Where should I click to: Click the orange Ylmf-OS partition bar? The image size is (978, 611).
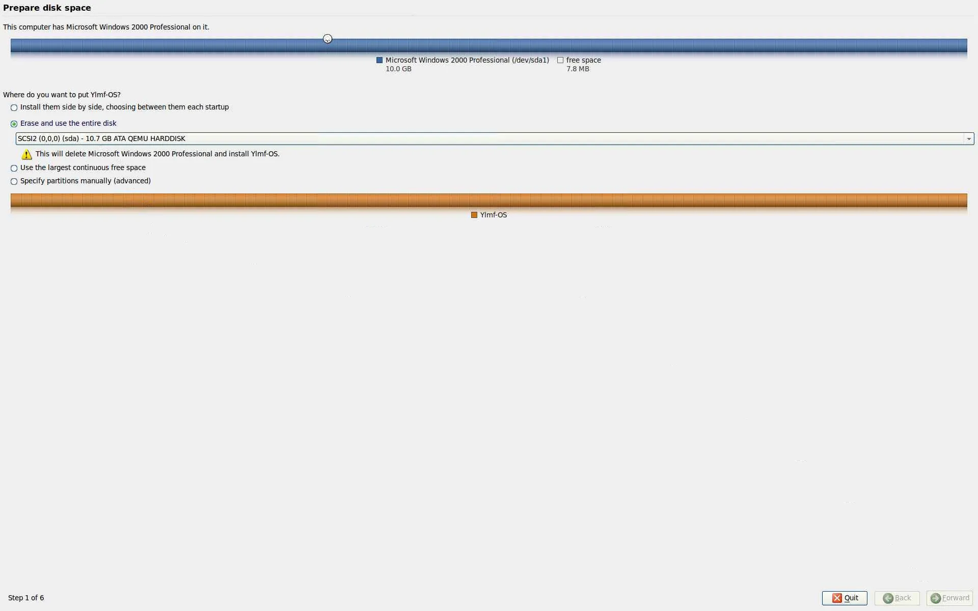(x=489, y=200)
